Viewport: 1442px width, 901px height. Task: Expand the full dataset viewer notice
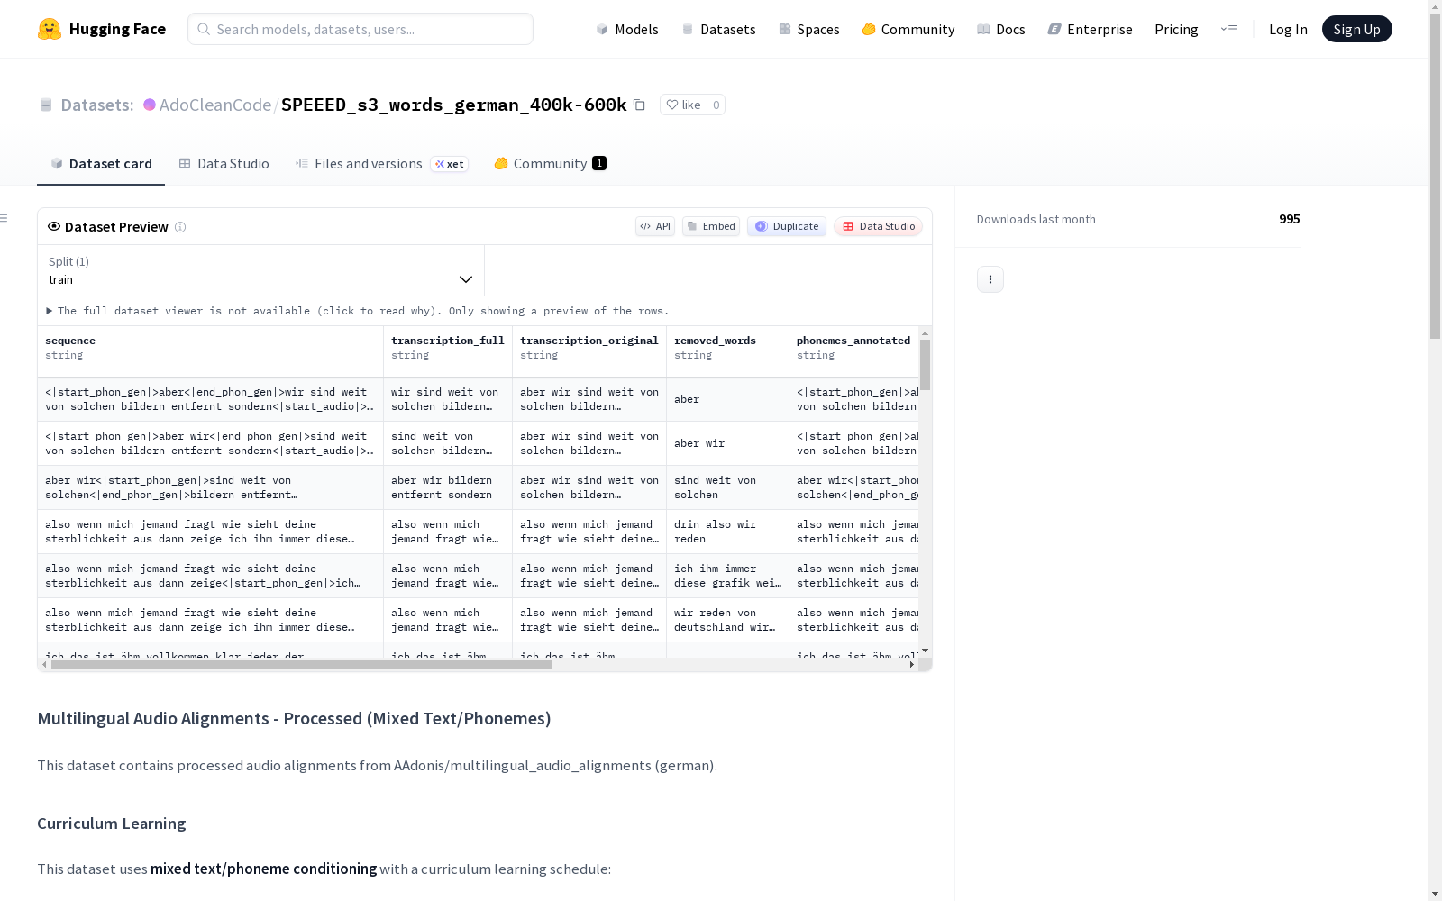point(357,311)
